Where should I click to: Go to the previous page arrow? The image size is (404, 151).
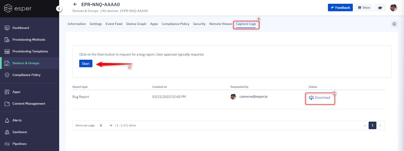point(365,126)
